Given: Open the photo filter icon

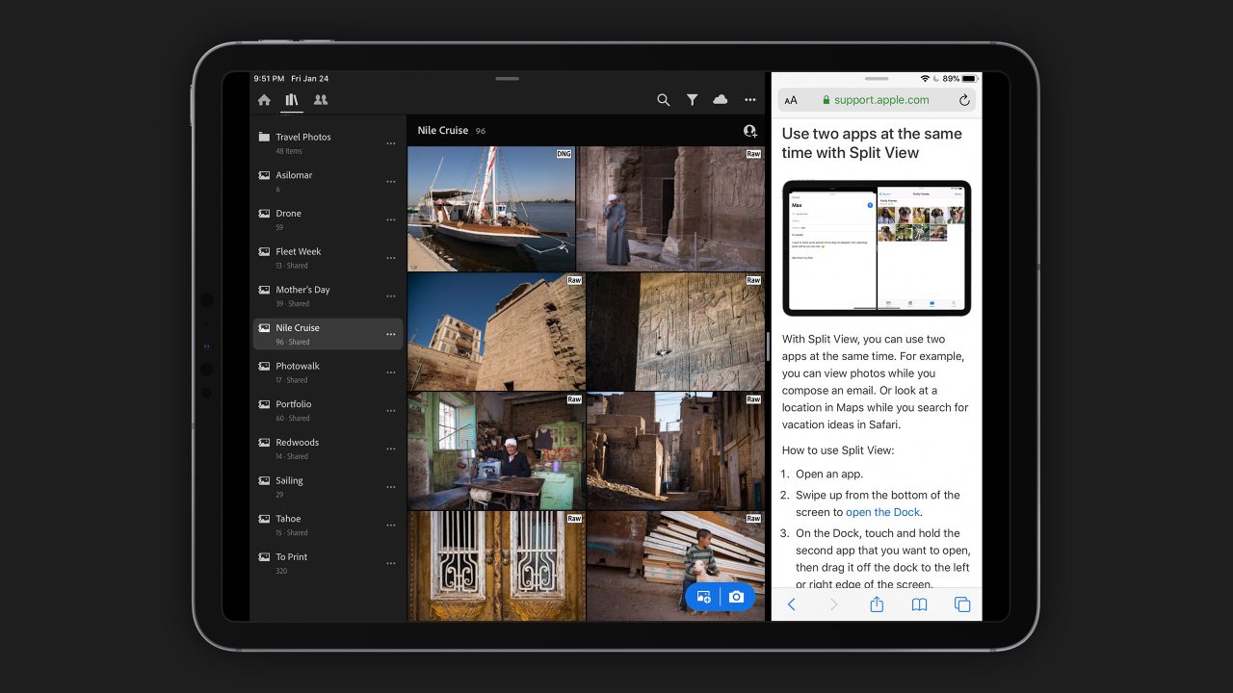Looking at the screenshot, I should pos(693,99).
